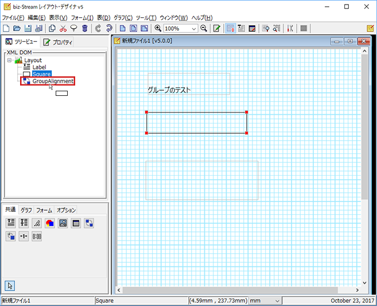
Task: Open the グラフ(C) menu
Action: point(123,18)
